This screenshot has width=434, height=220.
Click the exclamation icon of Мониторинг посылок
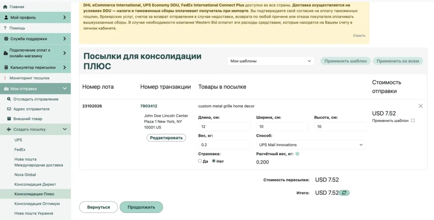(5, 78)
